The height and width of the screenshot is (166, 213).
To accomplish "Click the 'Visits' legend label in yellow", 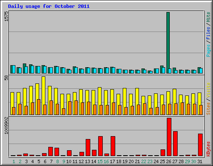I will pos(208,90).
